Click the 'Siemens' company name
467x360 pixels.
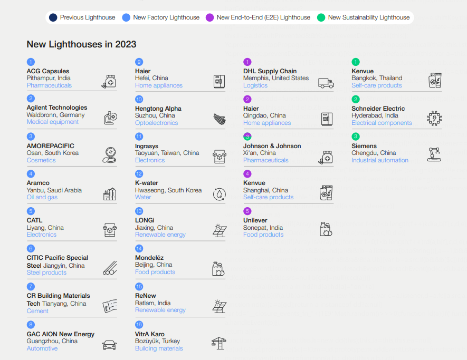(x=364, y=146)
